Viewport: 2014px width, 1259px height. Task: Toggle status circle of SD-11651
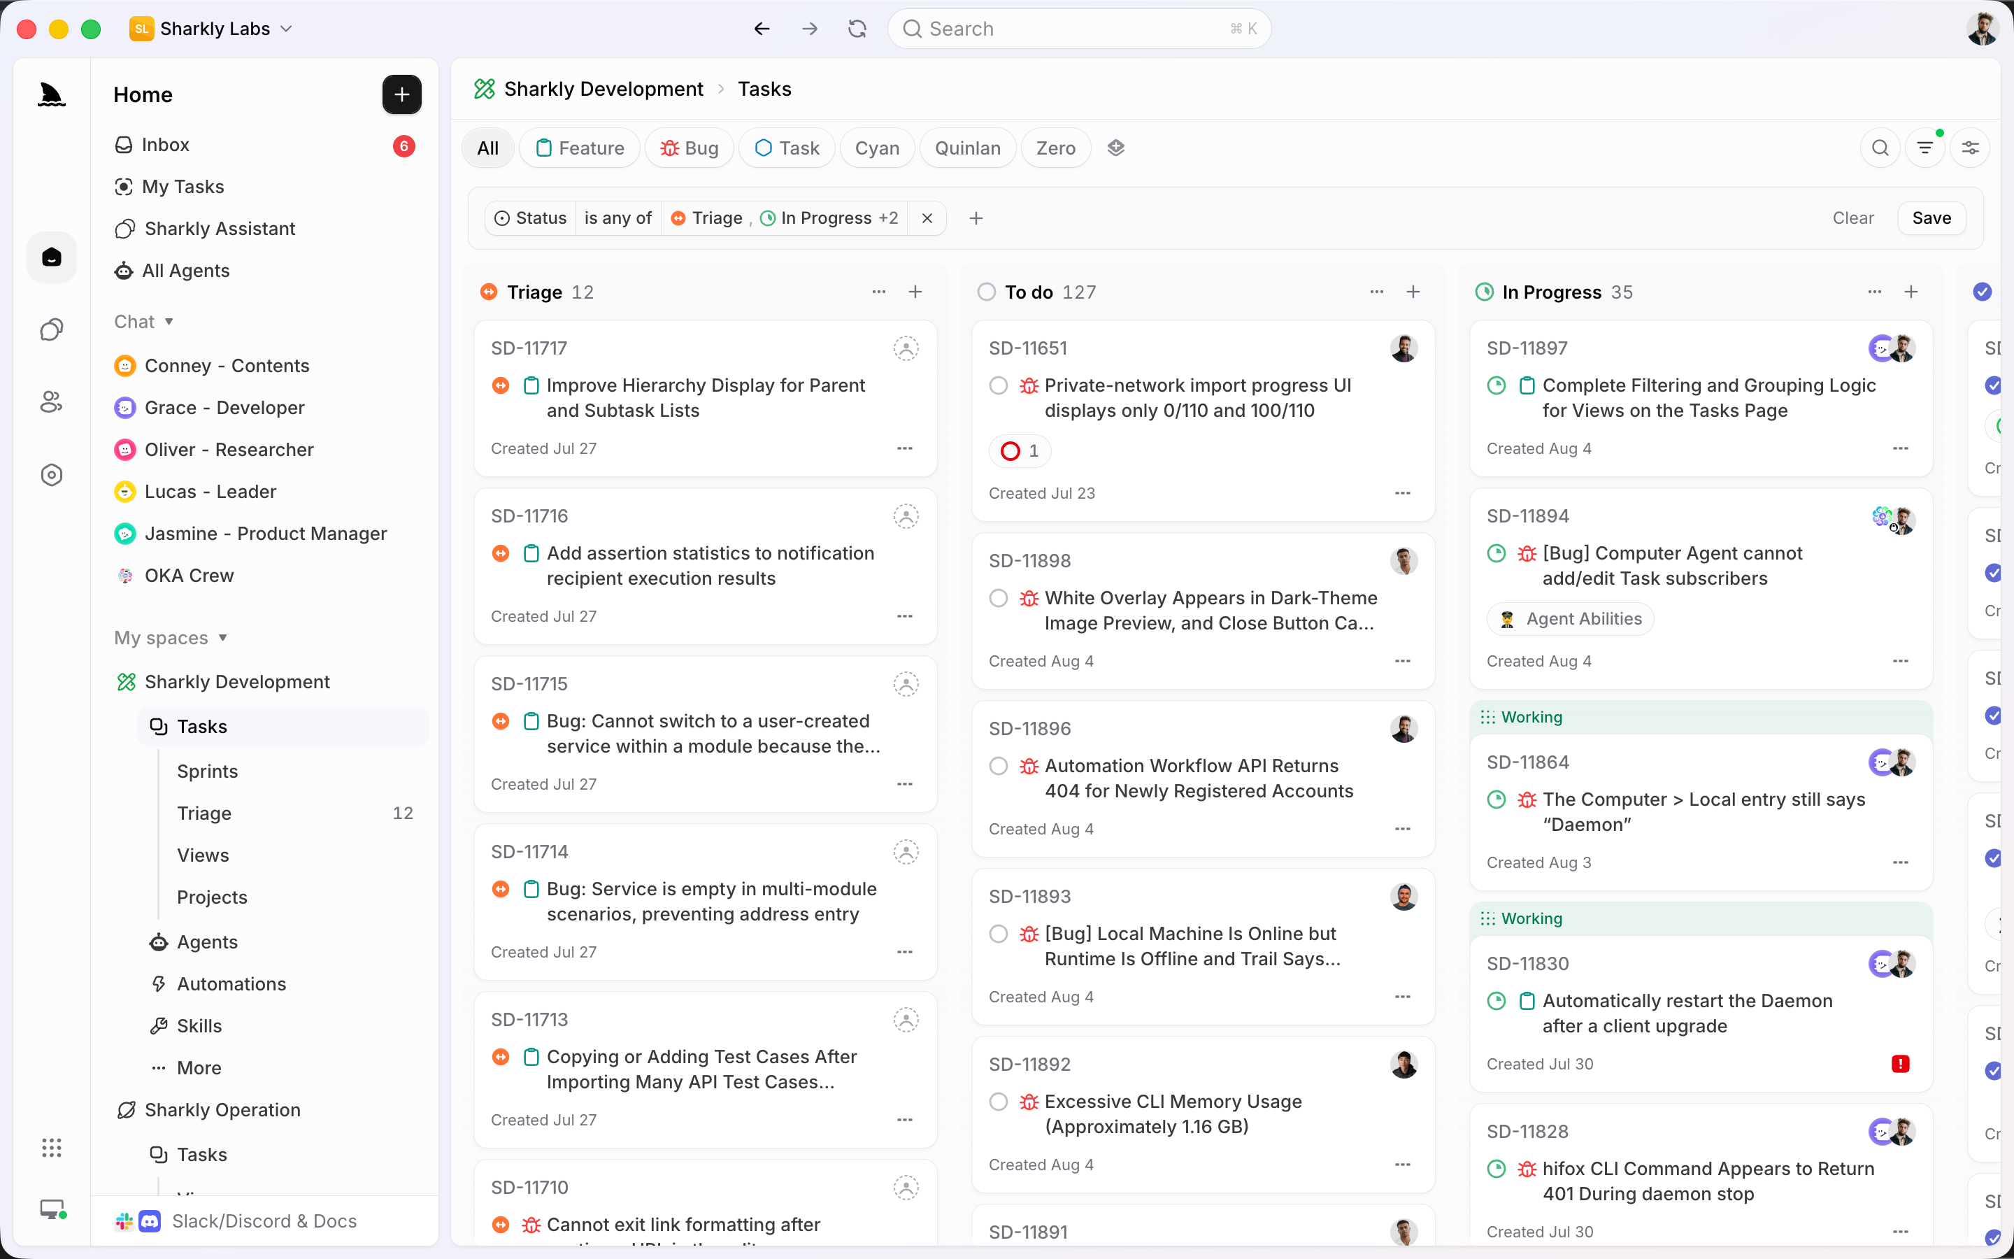tap(999, 385)
